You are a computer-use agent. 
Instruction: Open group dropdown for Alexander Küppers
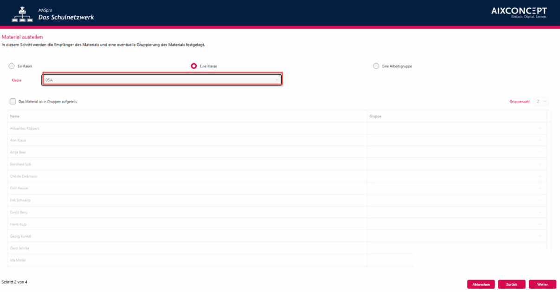tap(456, 128)
